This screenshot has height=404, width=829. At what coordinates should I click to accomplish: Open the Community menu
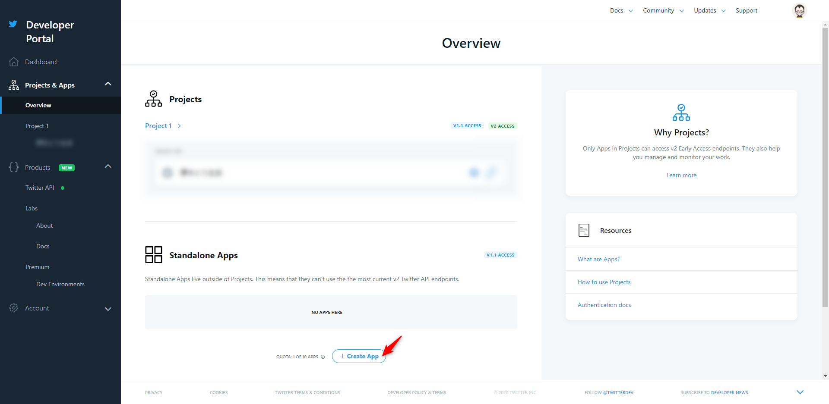coord(658,10)
